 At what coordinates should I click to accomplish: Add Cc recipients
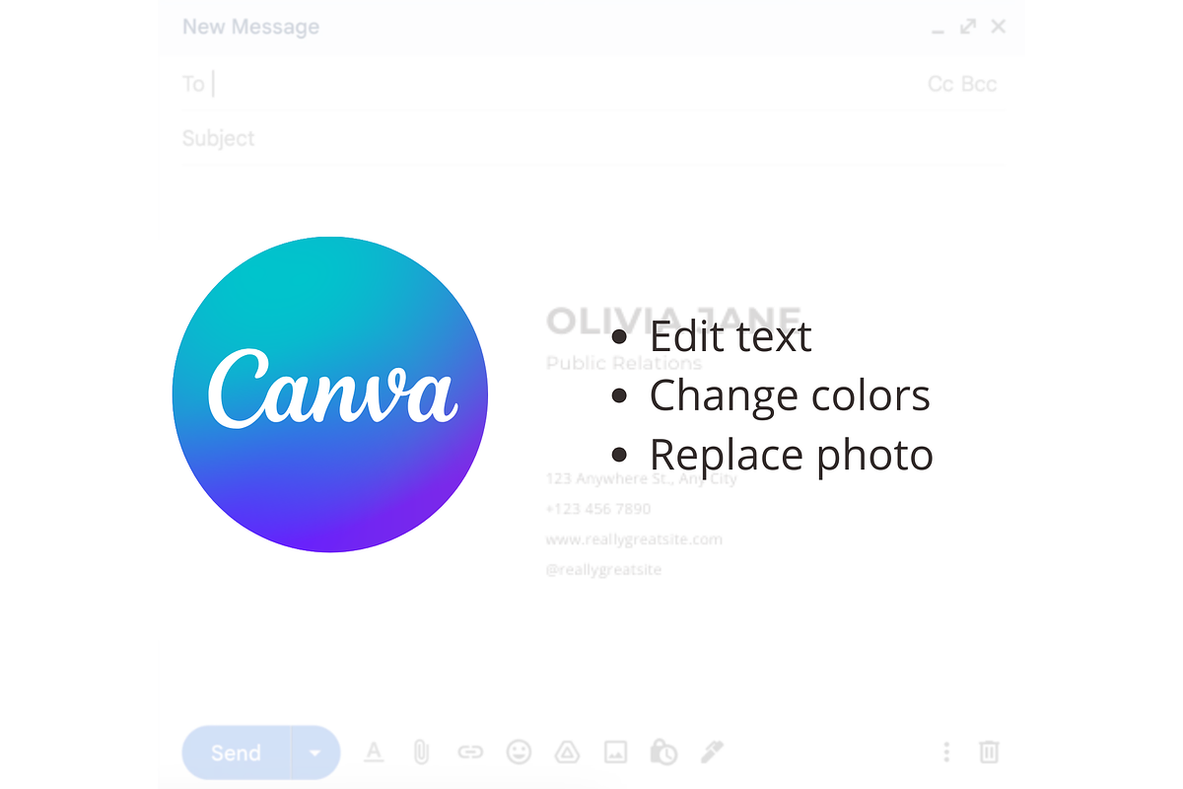pyautogui.click(x=940, y=85)
